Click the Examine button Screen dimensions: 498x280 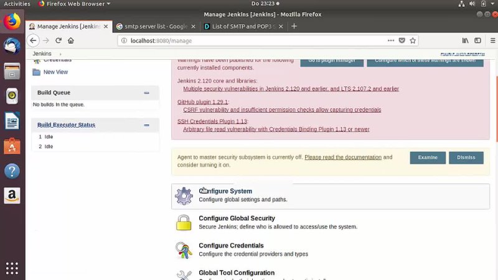coord(428,157)
